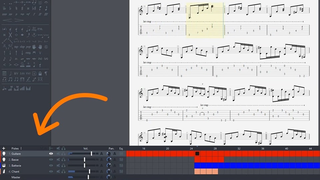Screen dimensions: 320x180
Task: Toggle visibility of the Chant track
Action: click(51, 171)
